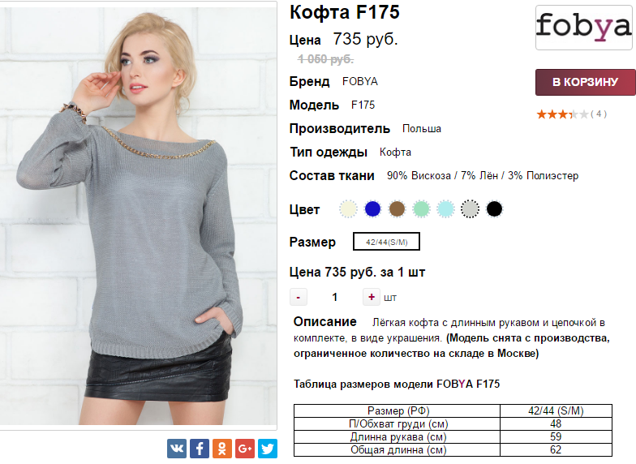Choose the black color swatch
This screenshot has width=636, height=464.
coord(495,209)
